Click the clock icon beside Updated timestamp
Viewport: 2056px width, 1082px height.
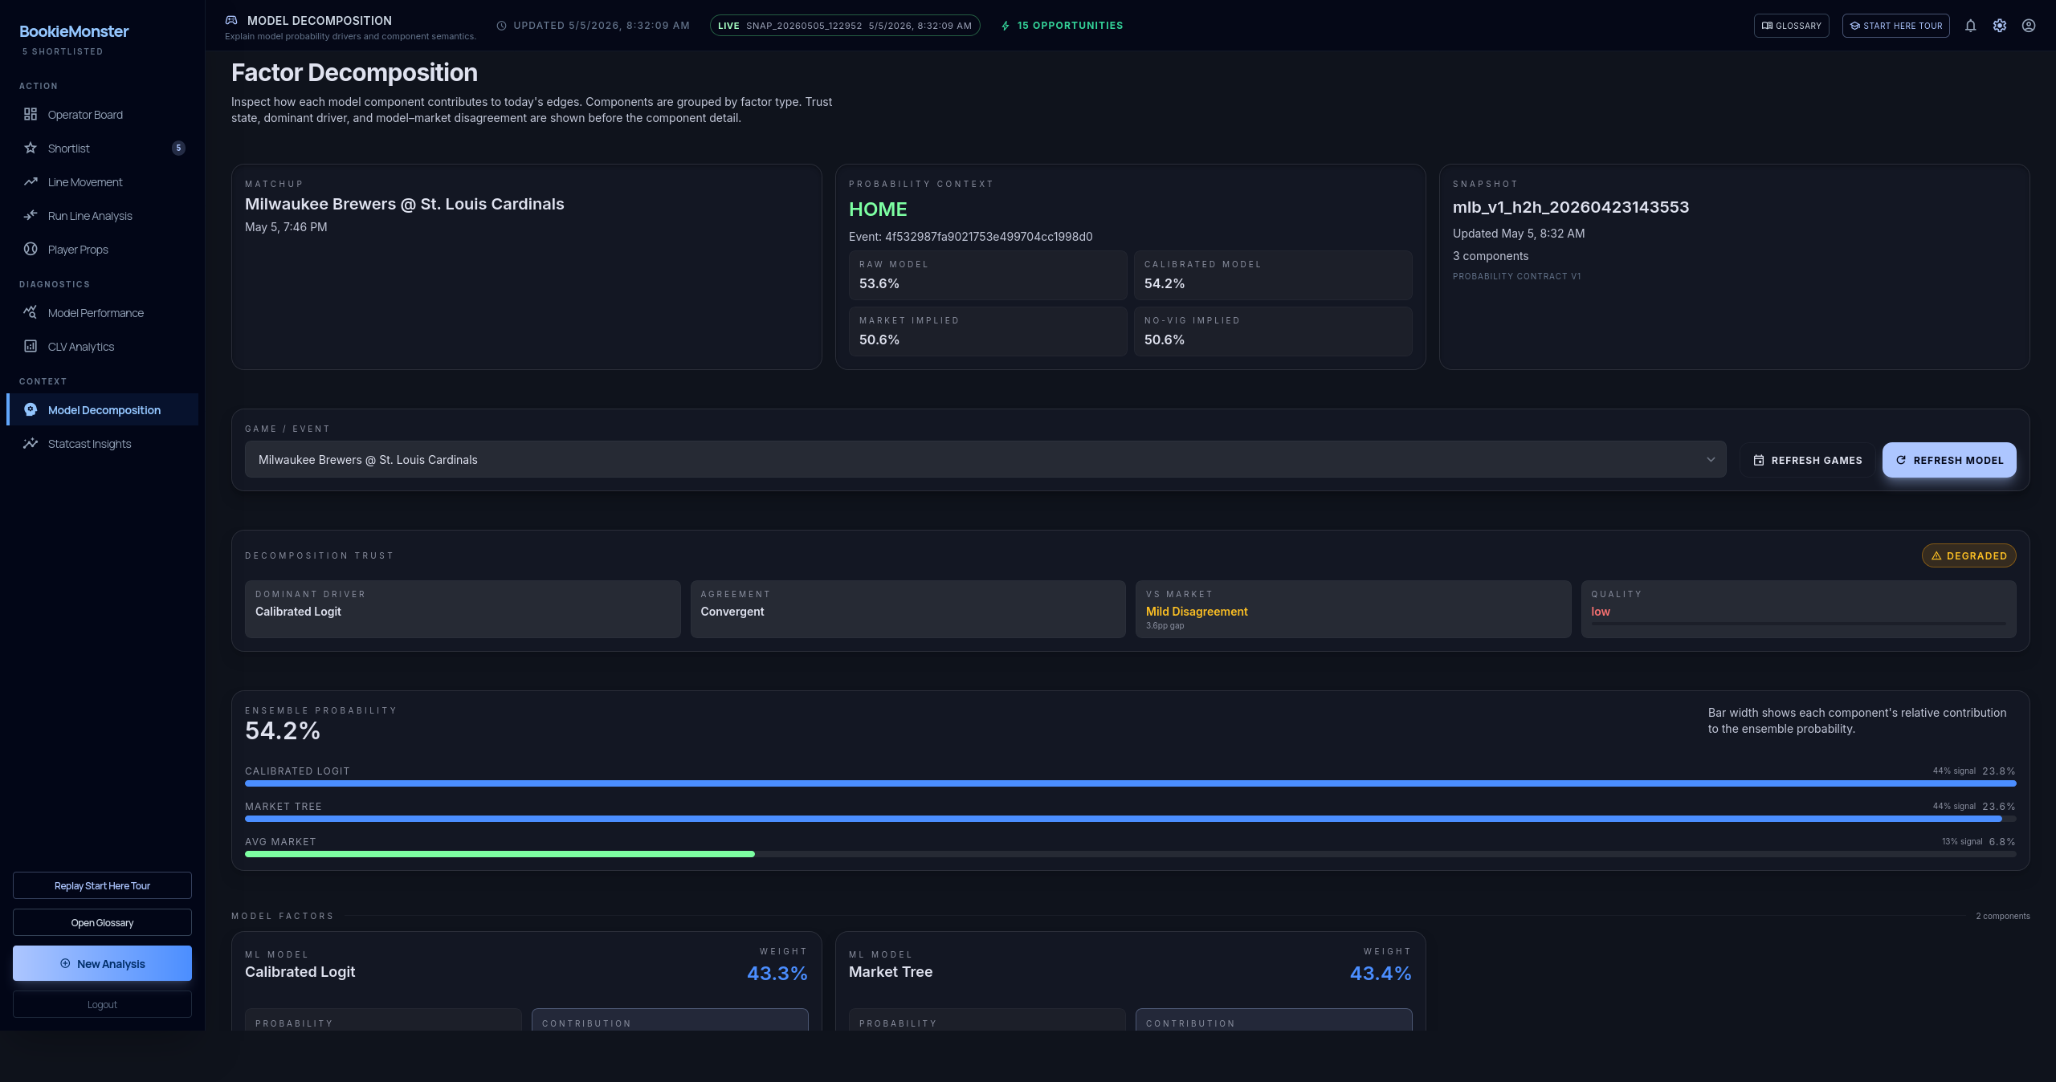(x=501, y=26)
